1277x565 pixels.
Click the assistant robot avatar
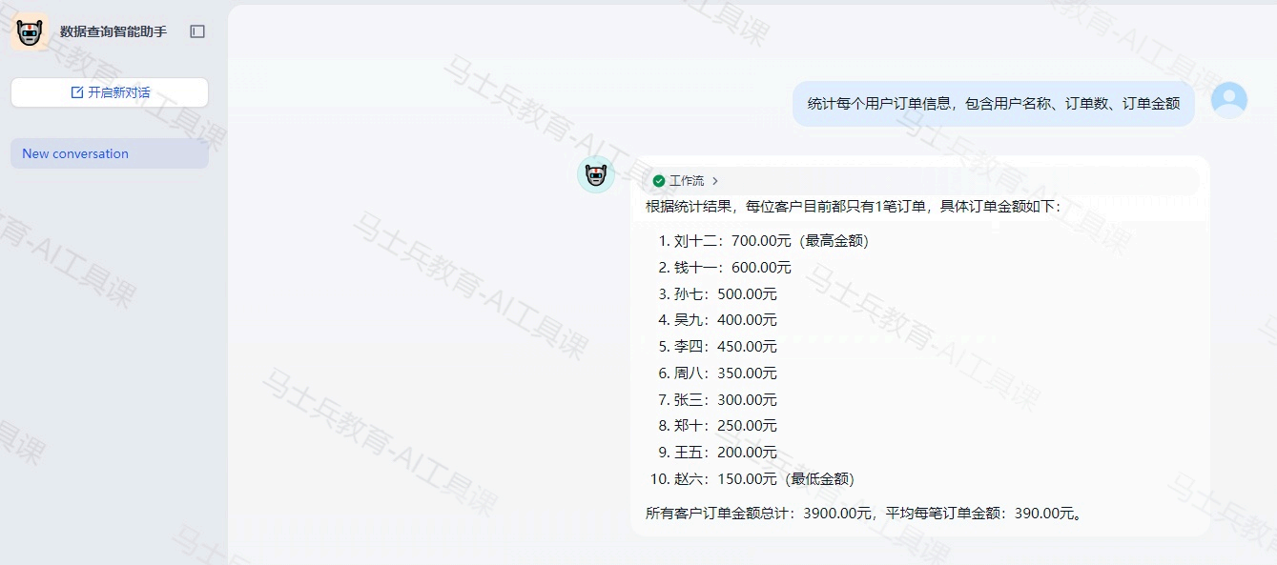coord(596,175)
